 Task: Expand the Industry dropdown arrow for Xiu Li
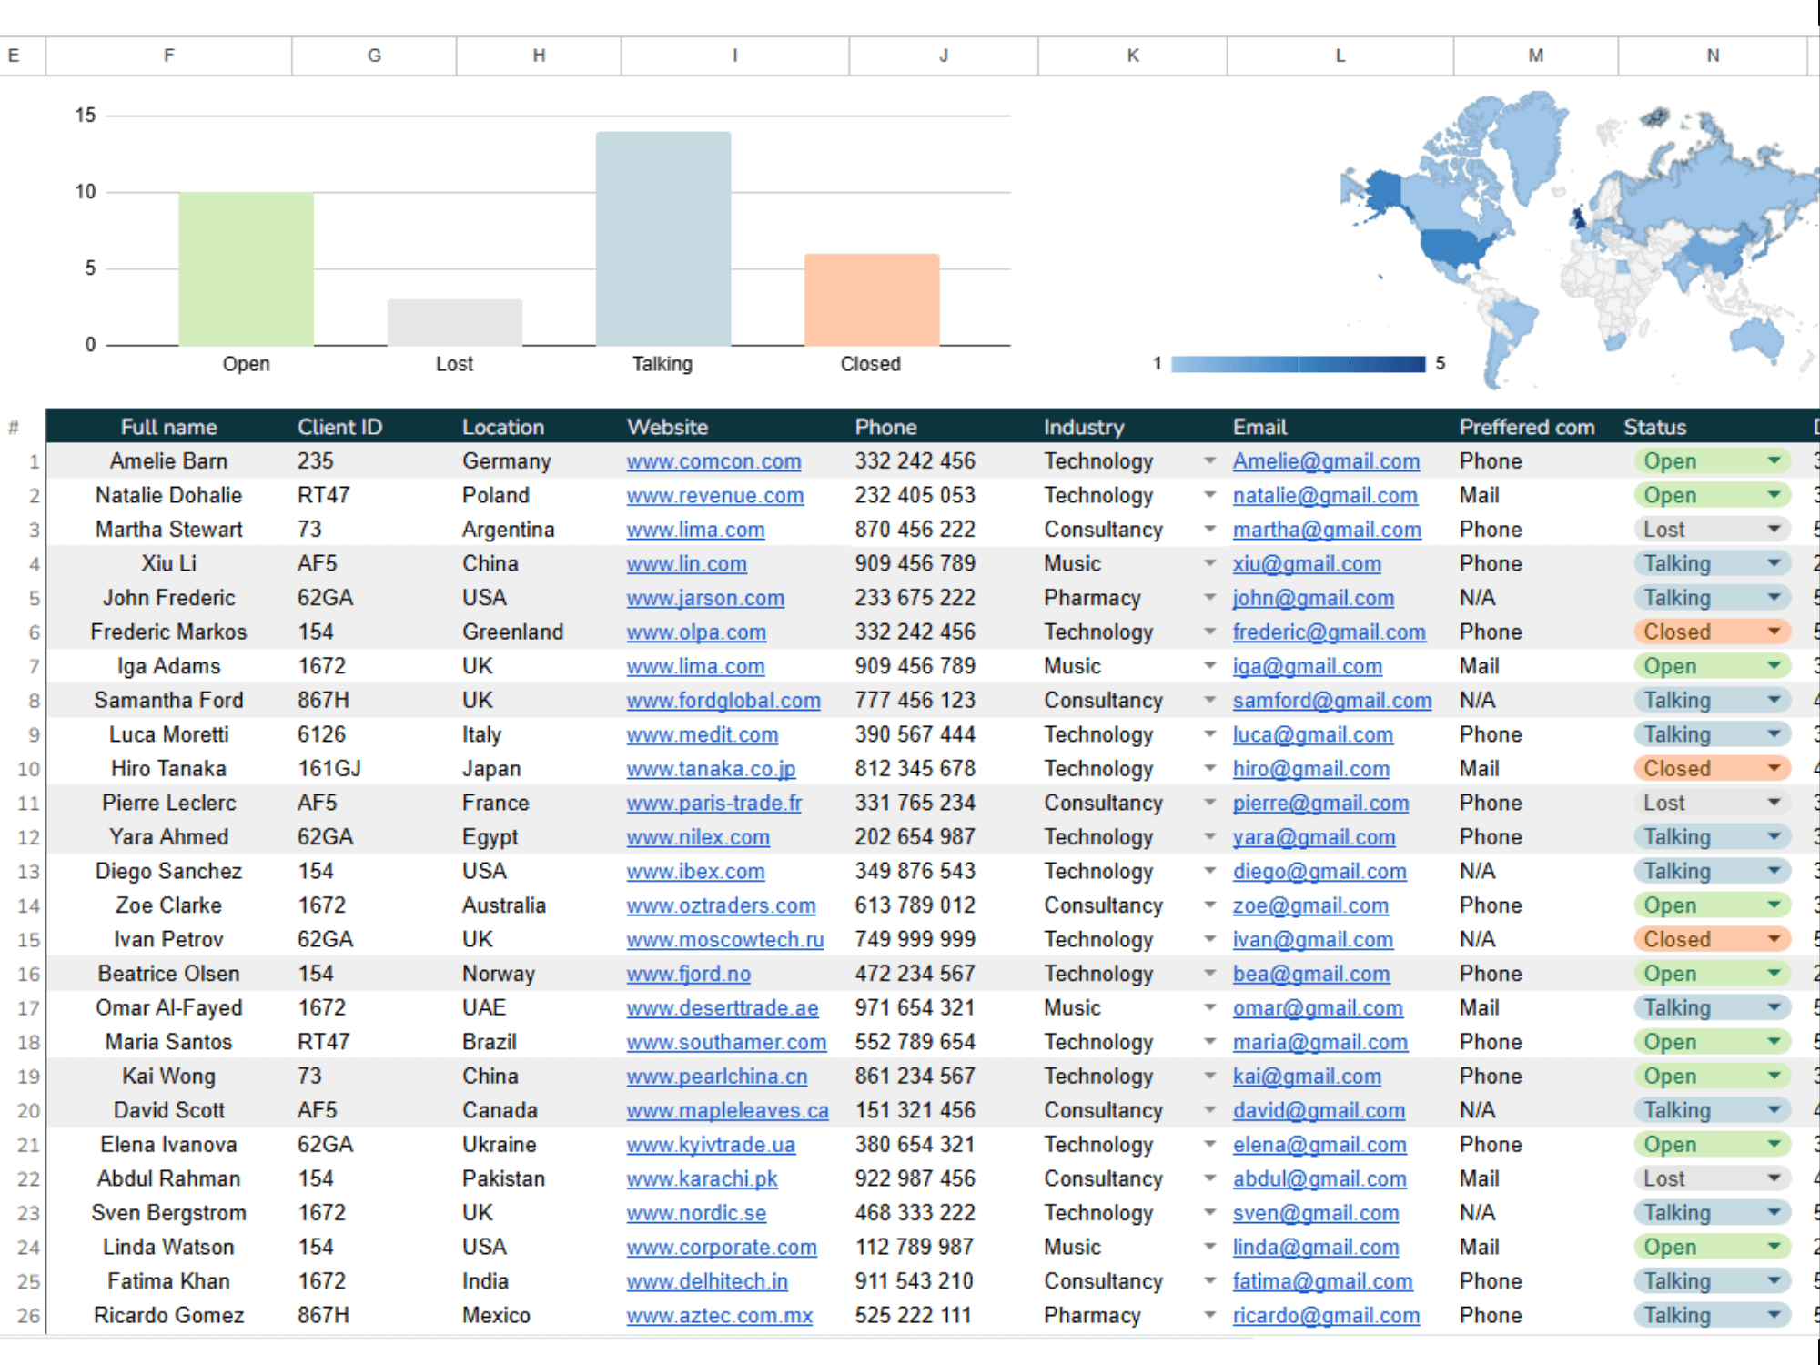click(x=1209, y=563)
